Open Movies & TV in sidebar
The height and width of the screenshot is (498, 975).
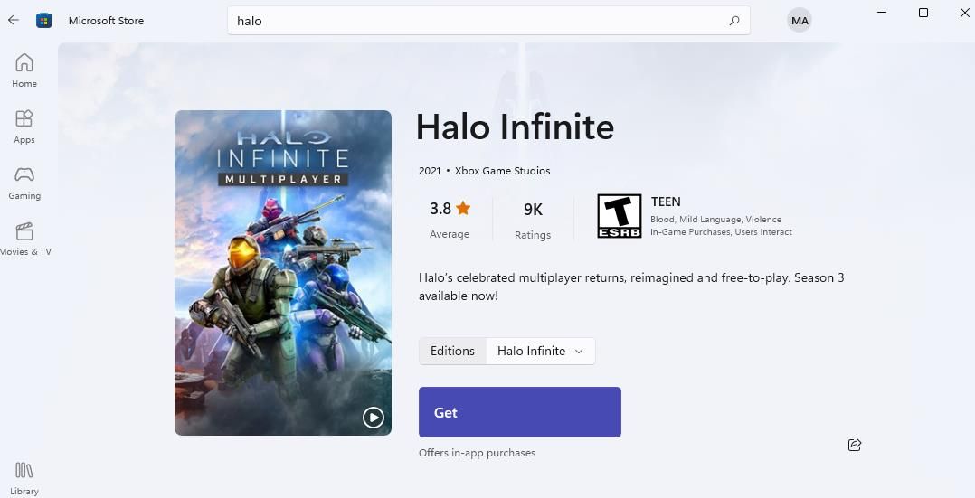click(25, 239)
